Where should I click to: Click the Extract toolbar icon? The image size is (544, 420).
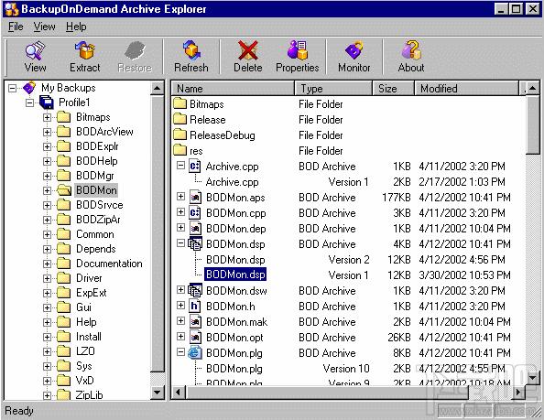(x=84, y=51)
